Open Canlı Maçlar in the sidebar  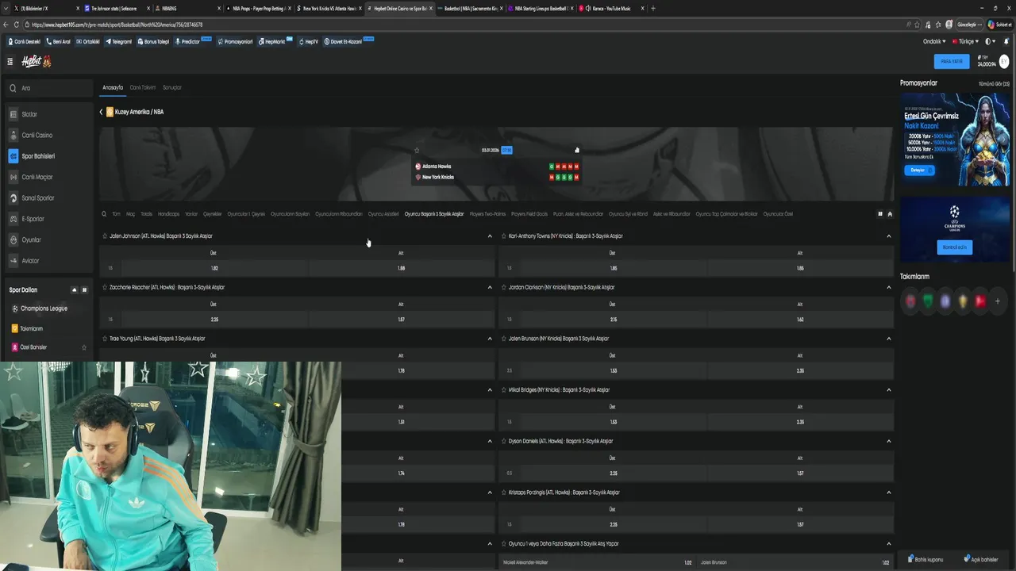(49, 177)
